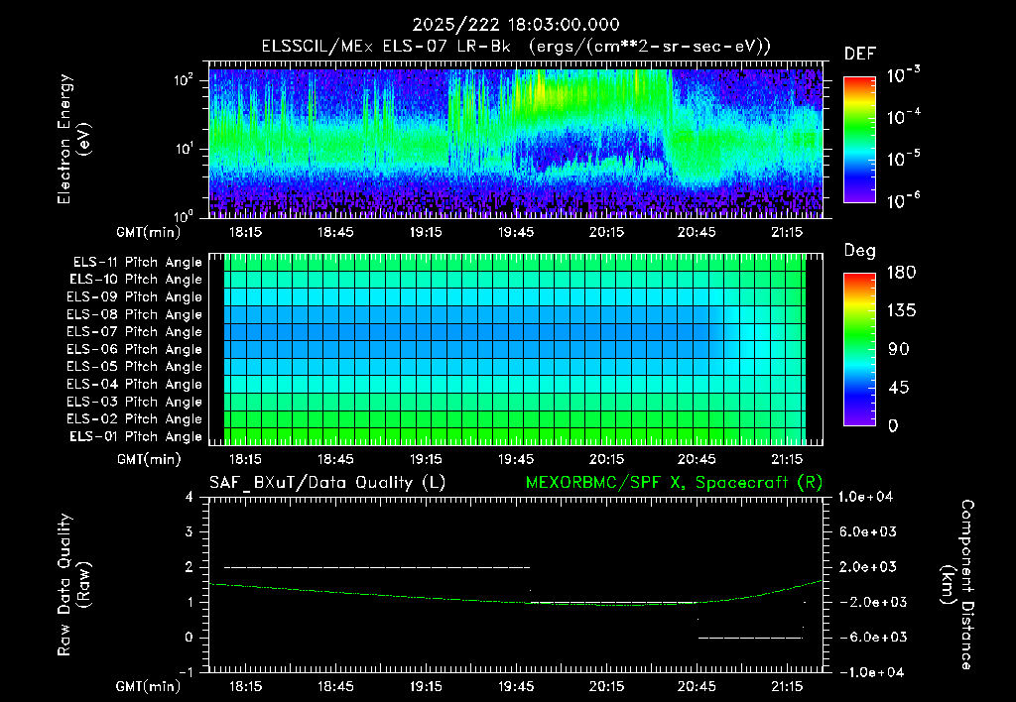
Task: Select the ELS-11 Pitch Angle row label
Action: click(x=137, y=263)
